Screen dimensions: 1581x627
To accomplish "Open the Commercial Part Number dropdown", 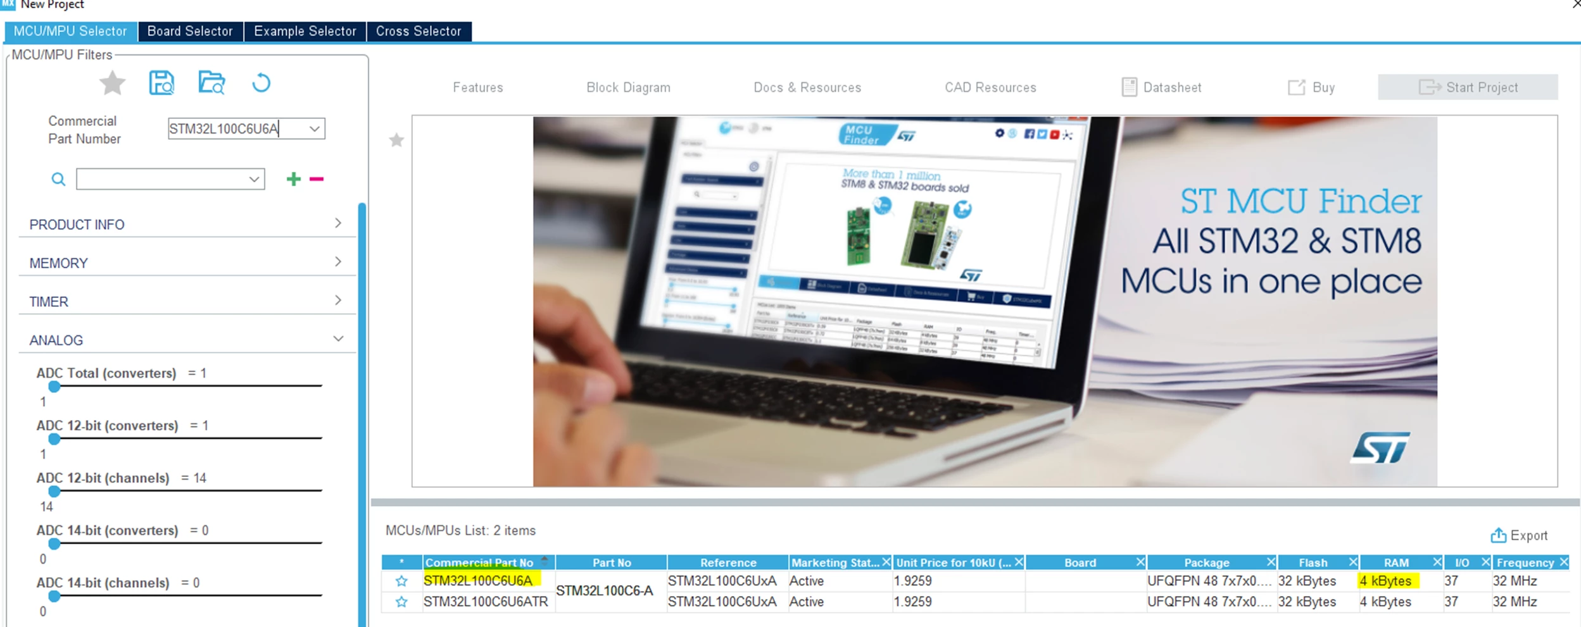I will [315, 128].
